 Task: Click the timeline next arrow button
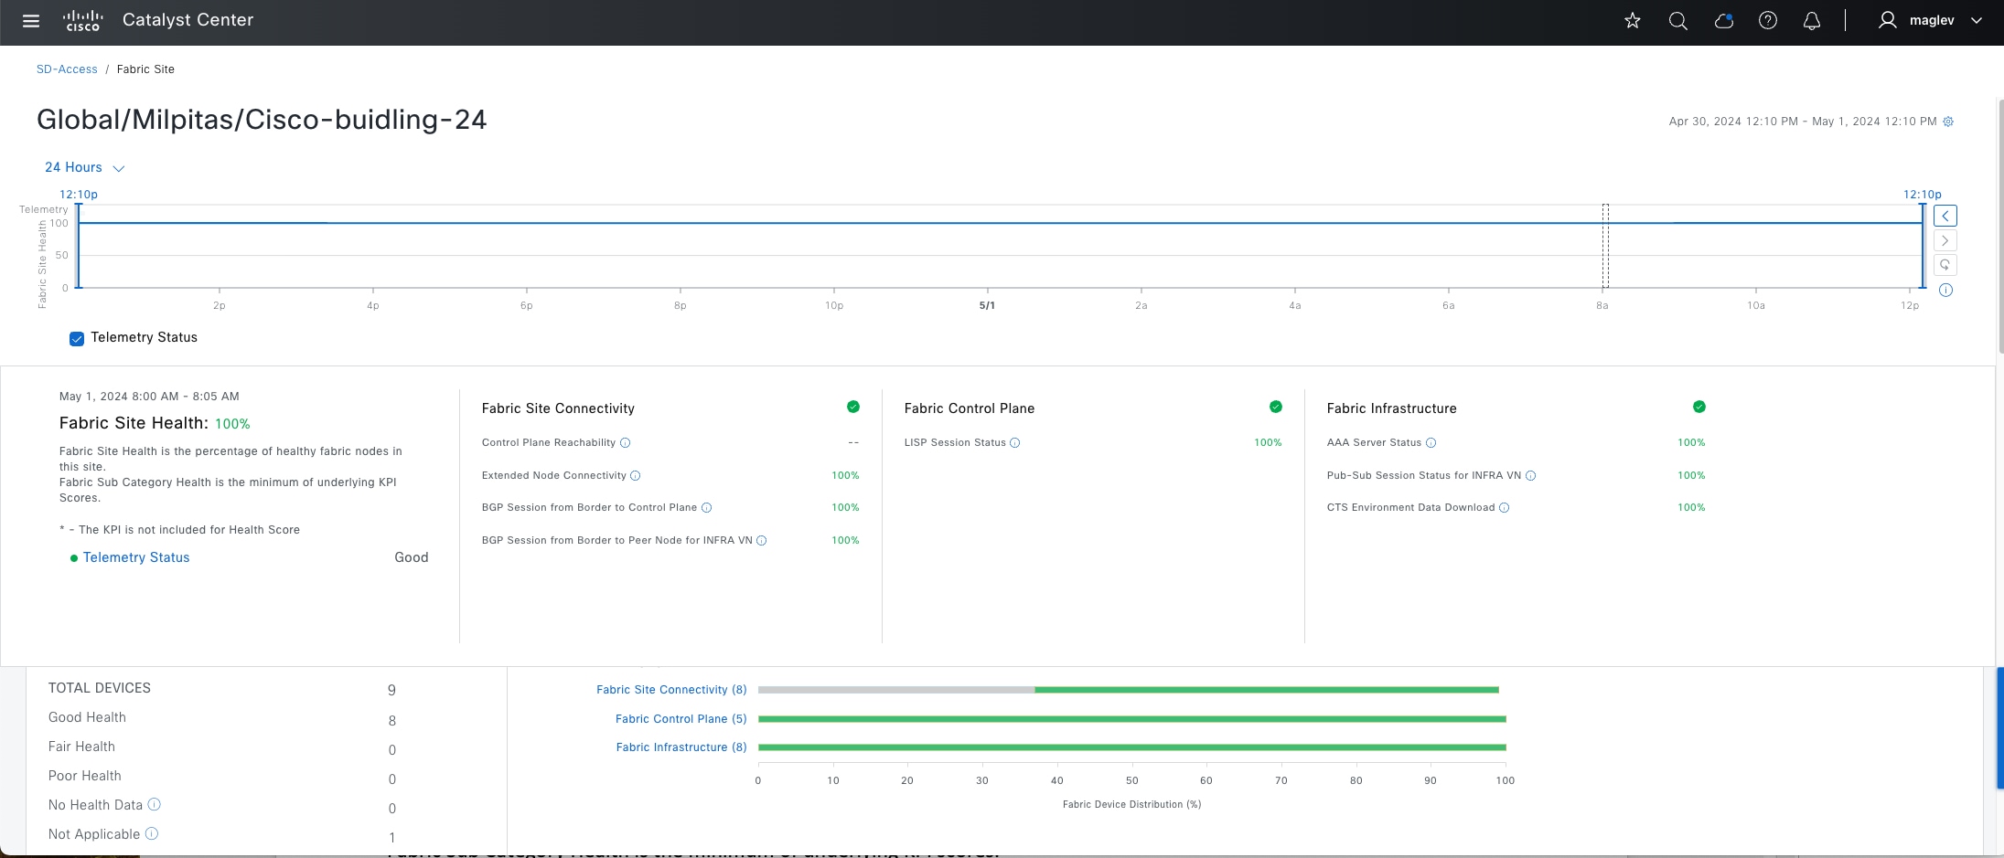click(x=1945, y=240)
